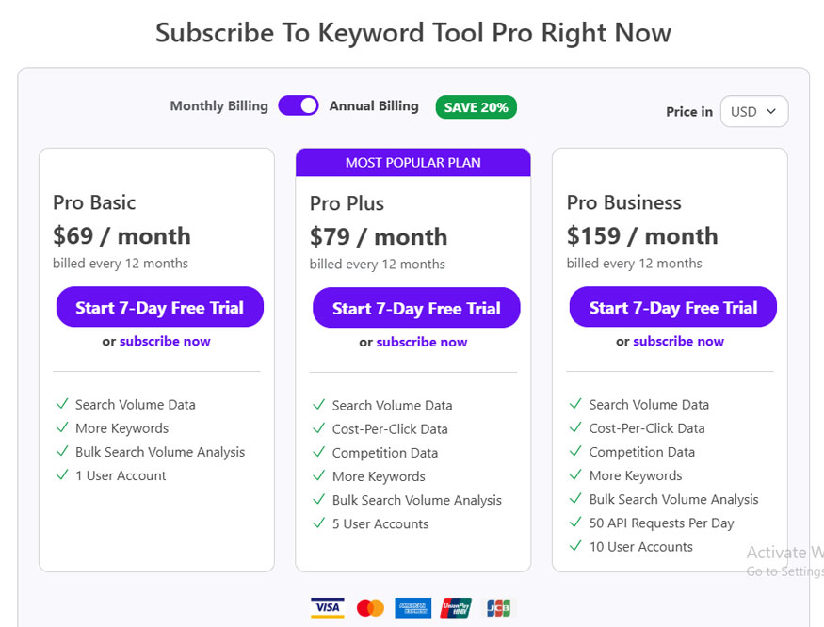Image resolution: width=824 pixels, height=627 pixels.
Task: Click the green Save 20% badge
Action: (477, 107)
